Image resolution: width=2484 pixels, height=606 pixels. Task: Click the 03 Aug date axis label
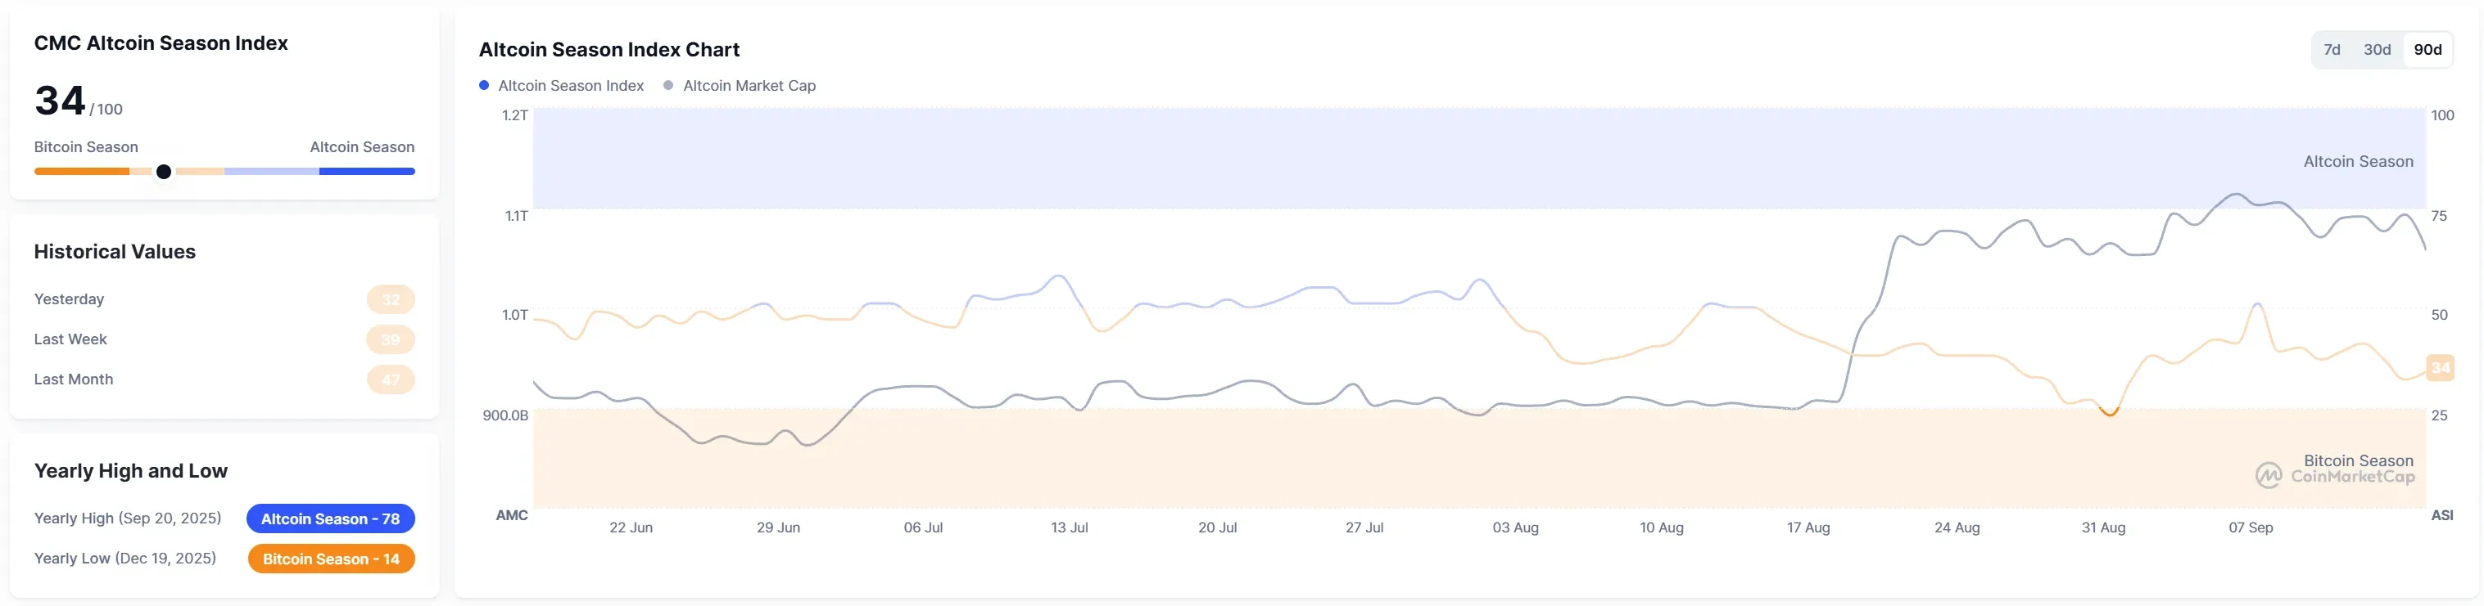point(1516,528)
